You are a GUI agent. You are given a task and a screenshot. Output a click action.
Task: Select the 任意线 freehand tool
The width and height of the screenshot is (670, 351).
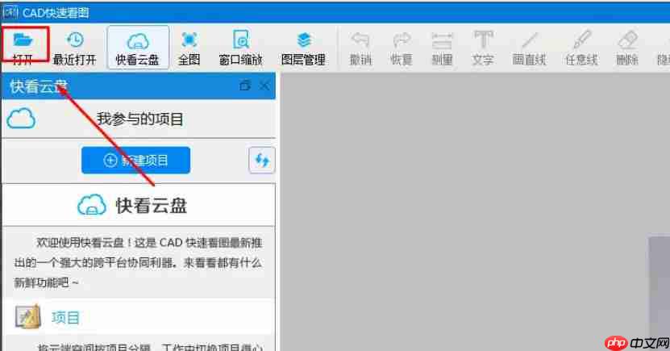pyautogui.click(x=581, y=48)
